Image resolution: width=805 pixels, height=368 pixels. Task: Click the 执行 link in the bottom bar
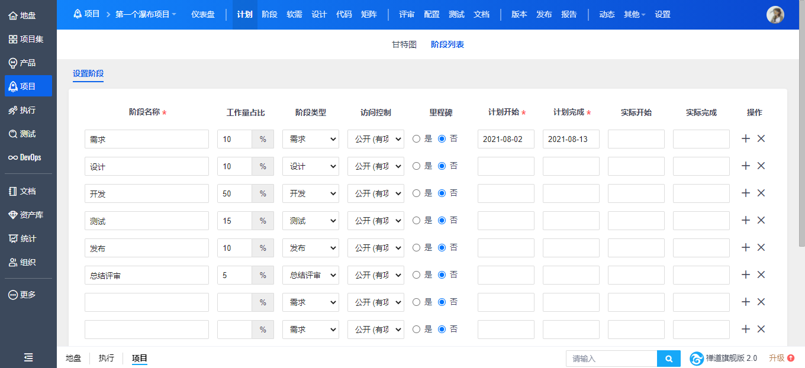point(106,358)
